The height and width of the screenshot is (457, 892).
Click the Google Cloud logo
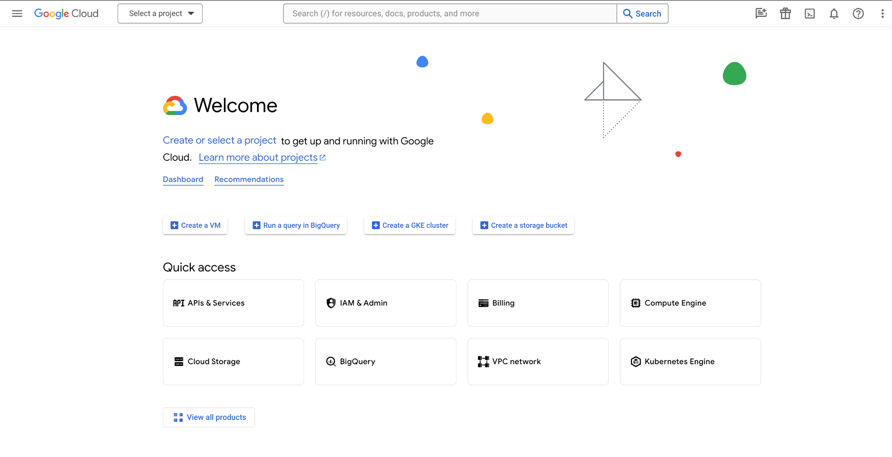tap(66, 14)
